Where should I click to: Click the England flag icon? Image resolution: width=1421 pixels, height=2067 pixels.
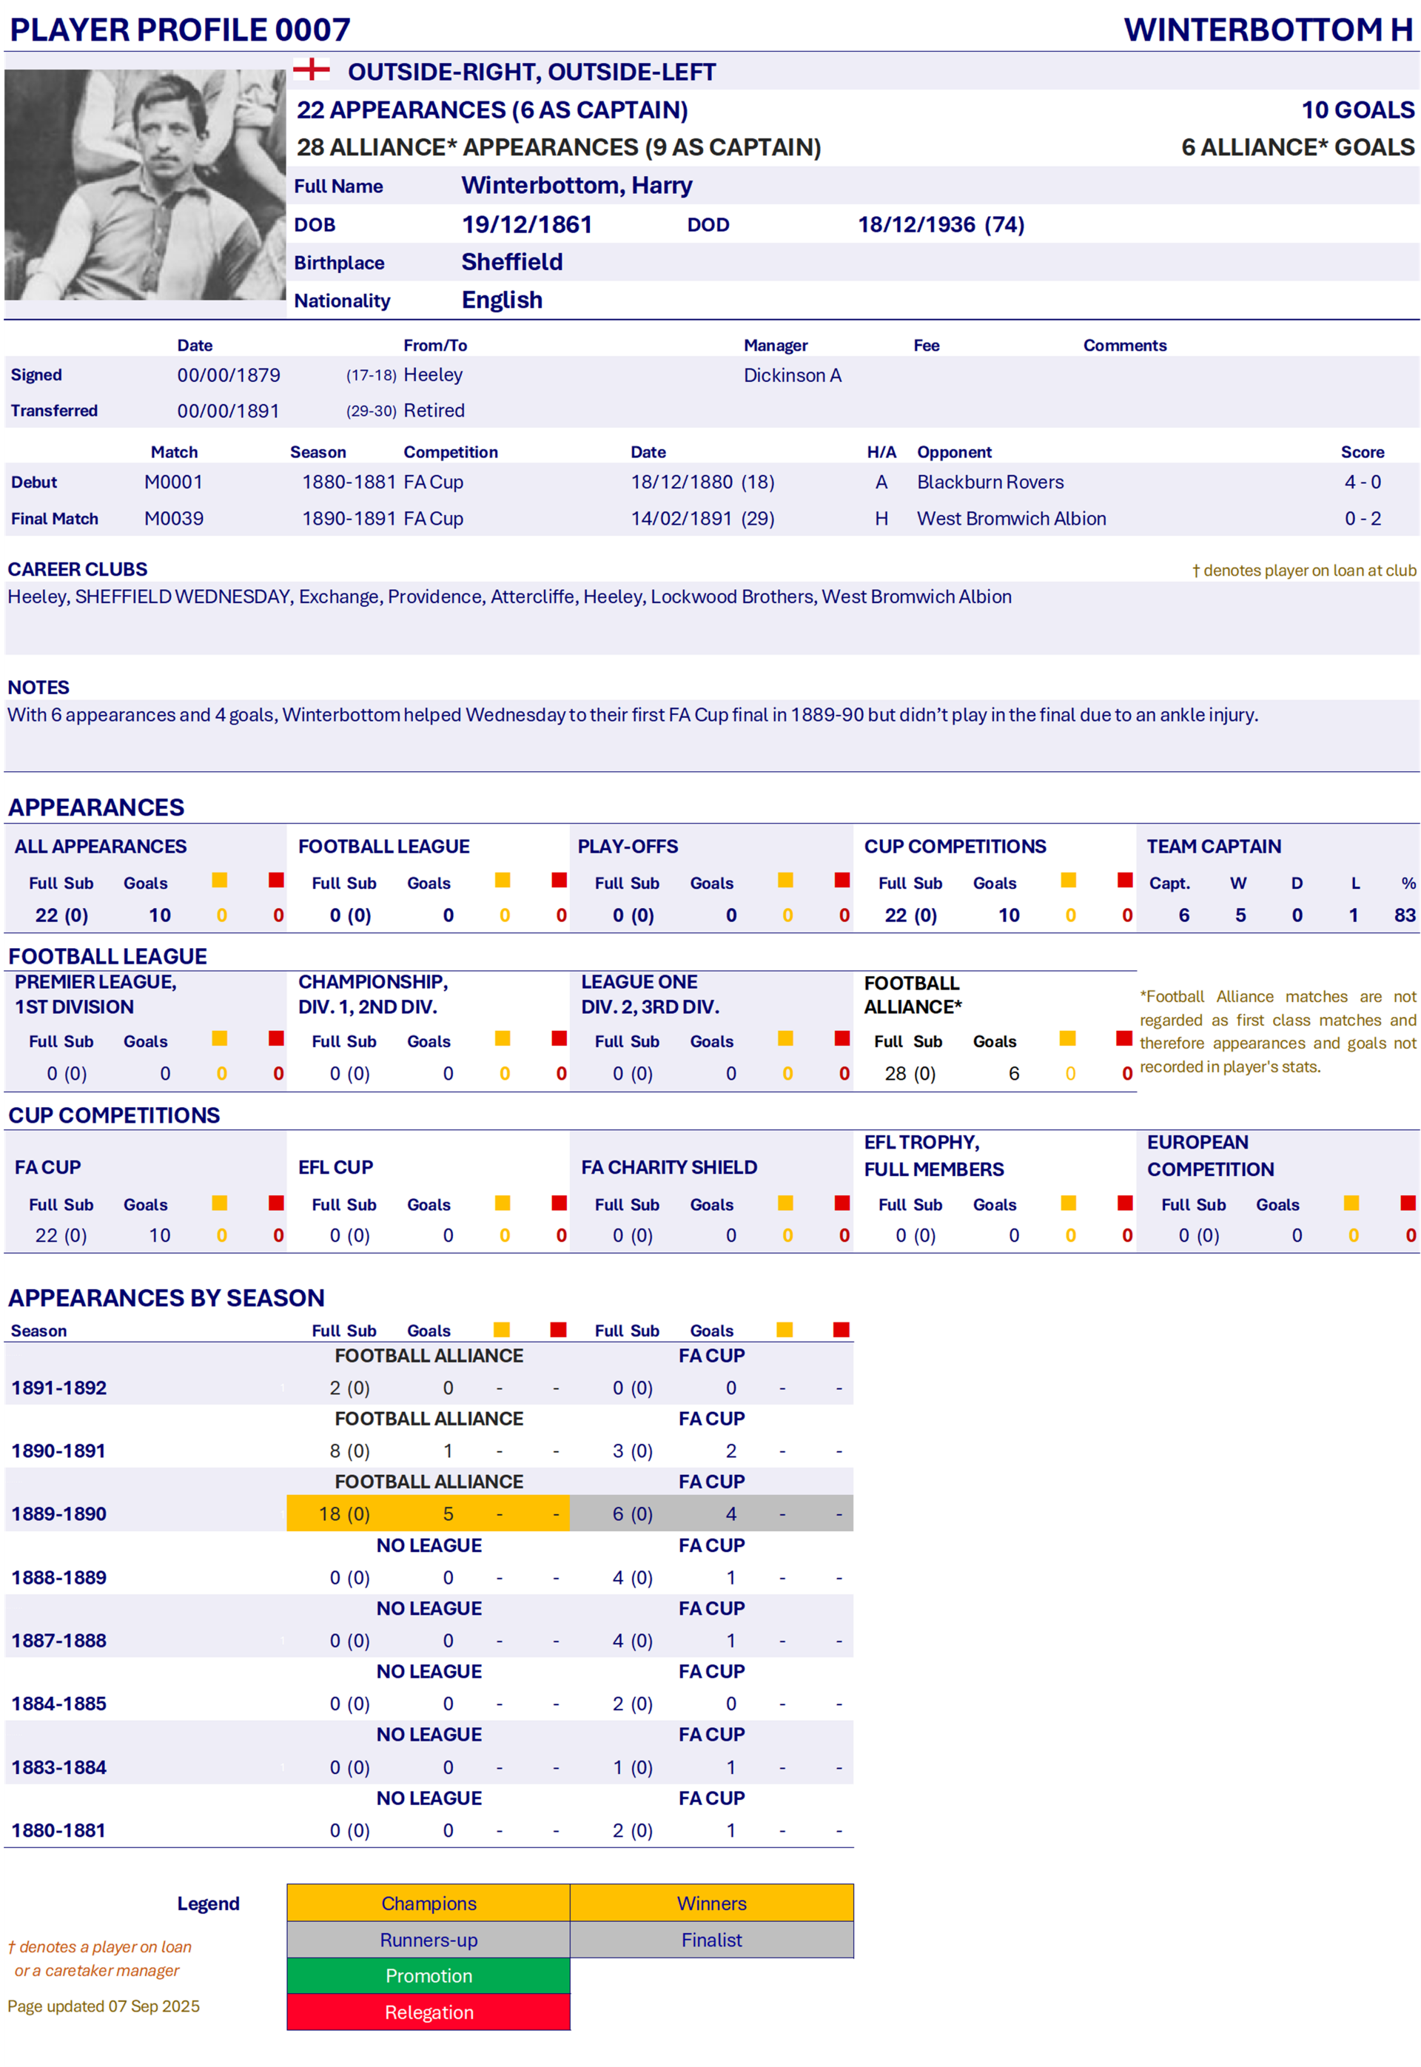(312, 70)
